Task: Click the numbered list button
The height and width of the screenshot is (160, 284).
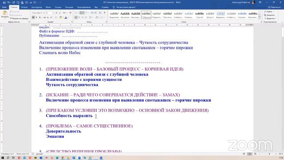Action: coord(82,13)
